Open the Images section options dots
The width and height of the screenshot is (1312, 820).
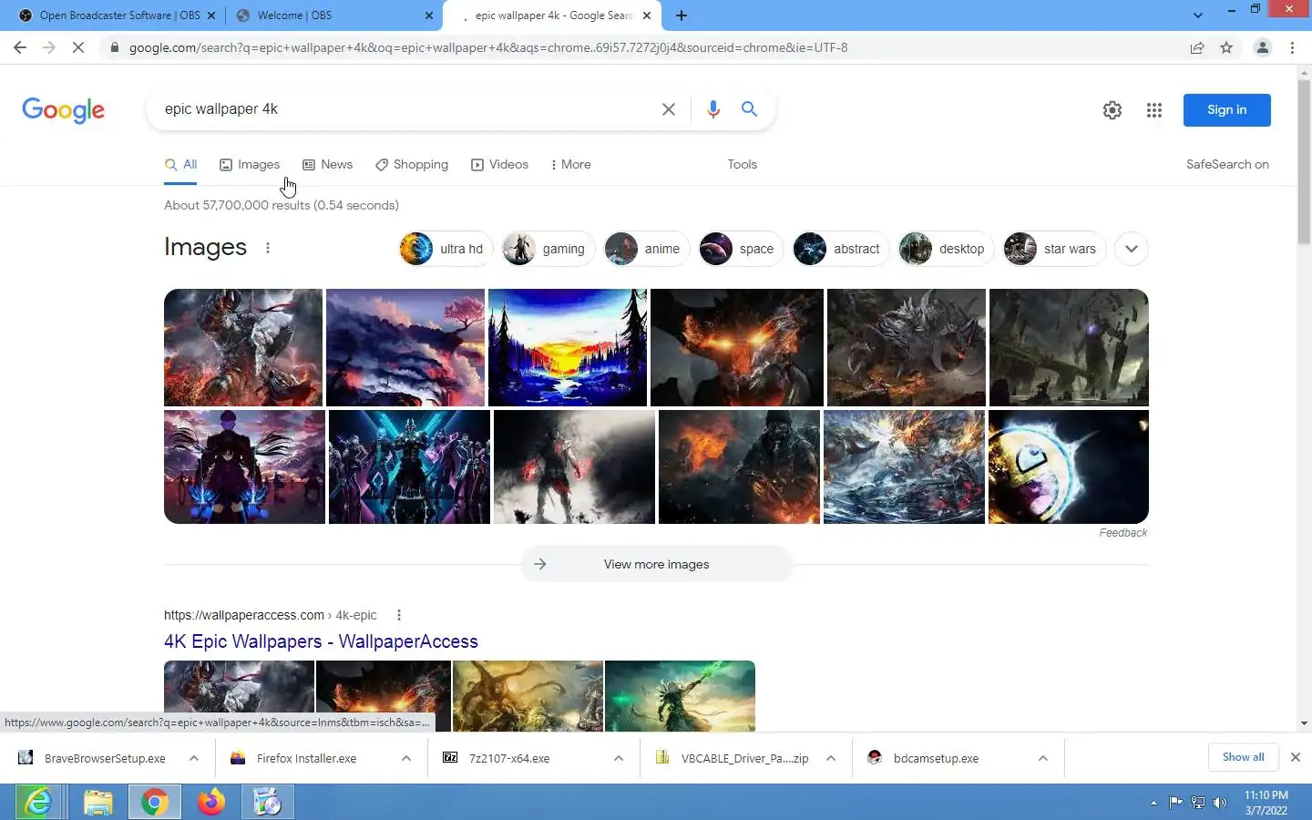(x=267, y=248)
